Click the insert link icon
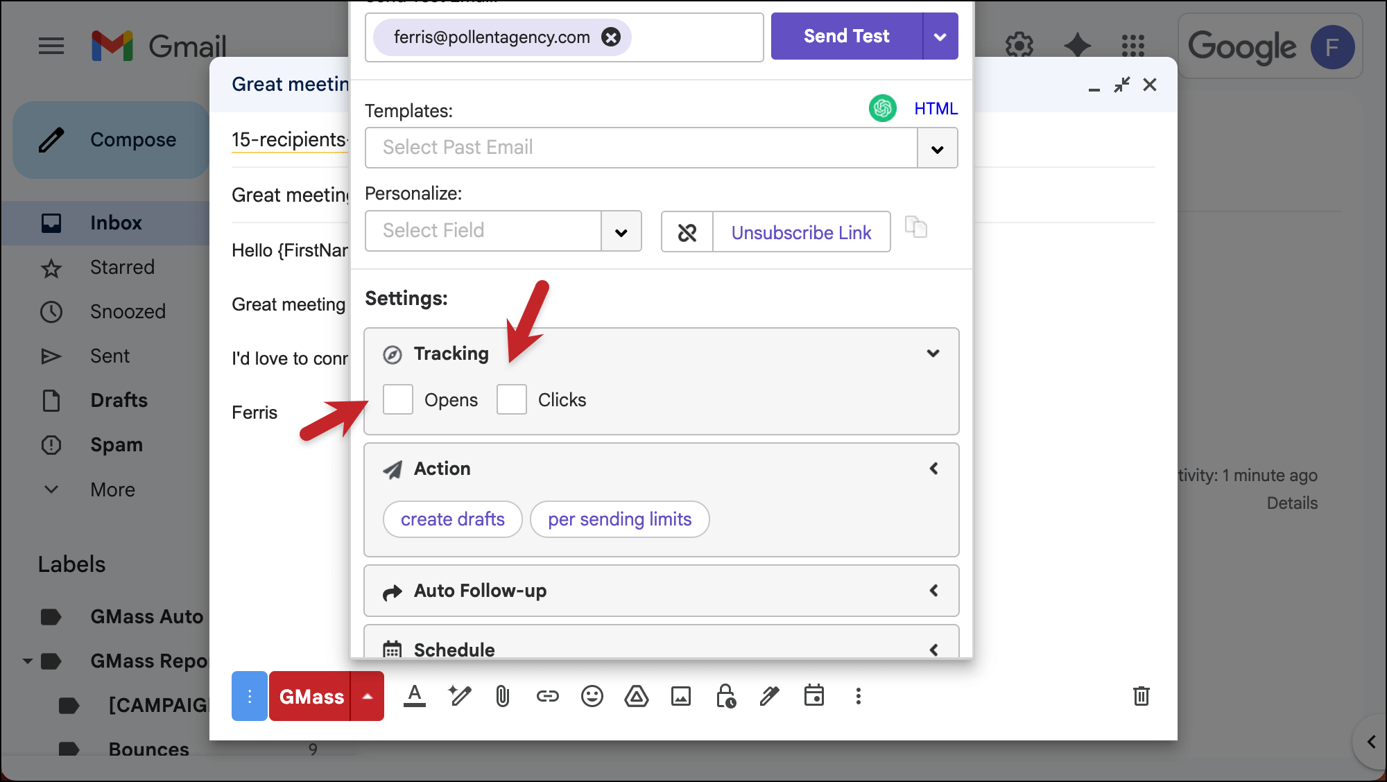The image size is (1387, 782). [547, 696]
